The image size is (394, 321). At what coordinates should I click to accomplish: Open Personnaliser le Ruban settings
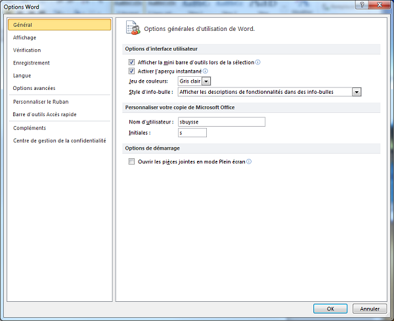click(41, 102)
